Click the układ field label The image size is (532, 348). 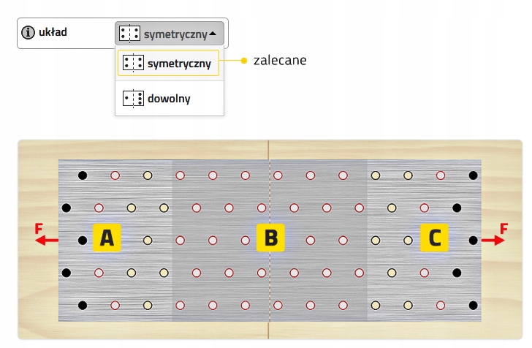[53, 33]
